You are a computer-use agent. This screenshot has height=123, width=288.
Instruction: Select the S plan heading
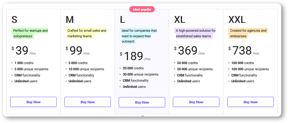click(x=14, y=20)
